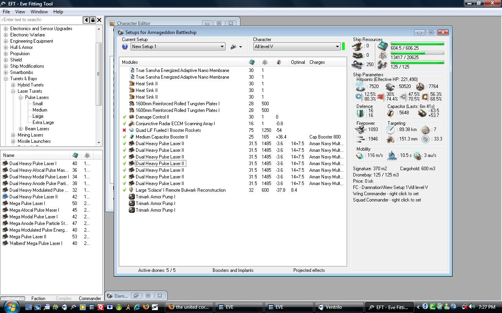Toggle the Damage Control II active checkmark

pos(124,117)
